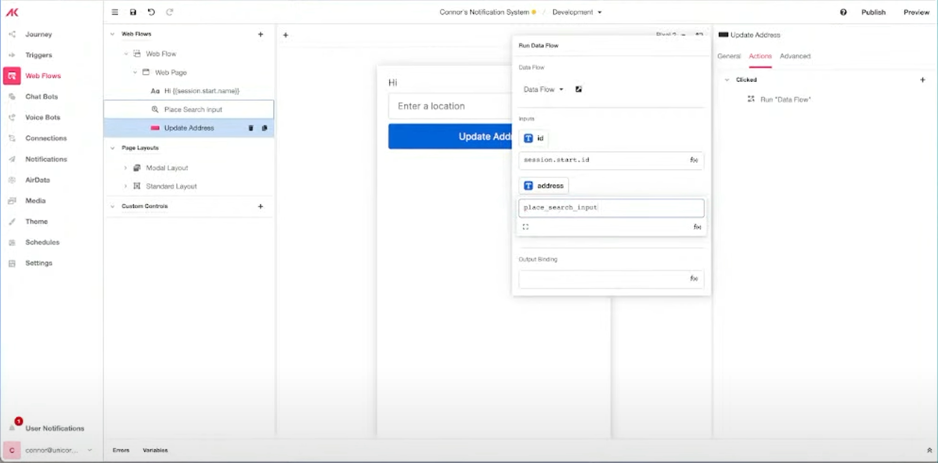The image size is (938, 463).
Task: Open the help icon near Publish
Action: 844,12
